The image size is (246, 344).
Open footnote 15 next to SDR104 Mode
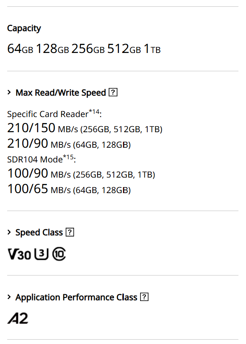pyautogui.click(x=69, y=157)
